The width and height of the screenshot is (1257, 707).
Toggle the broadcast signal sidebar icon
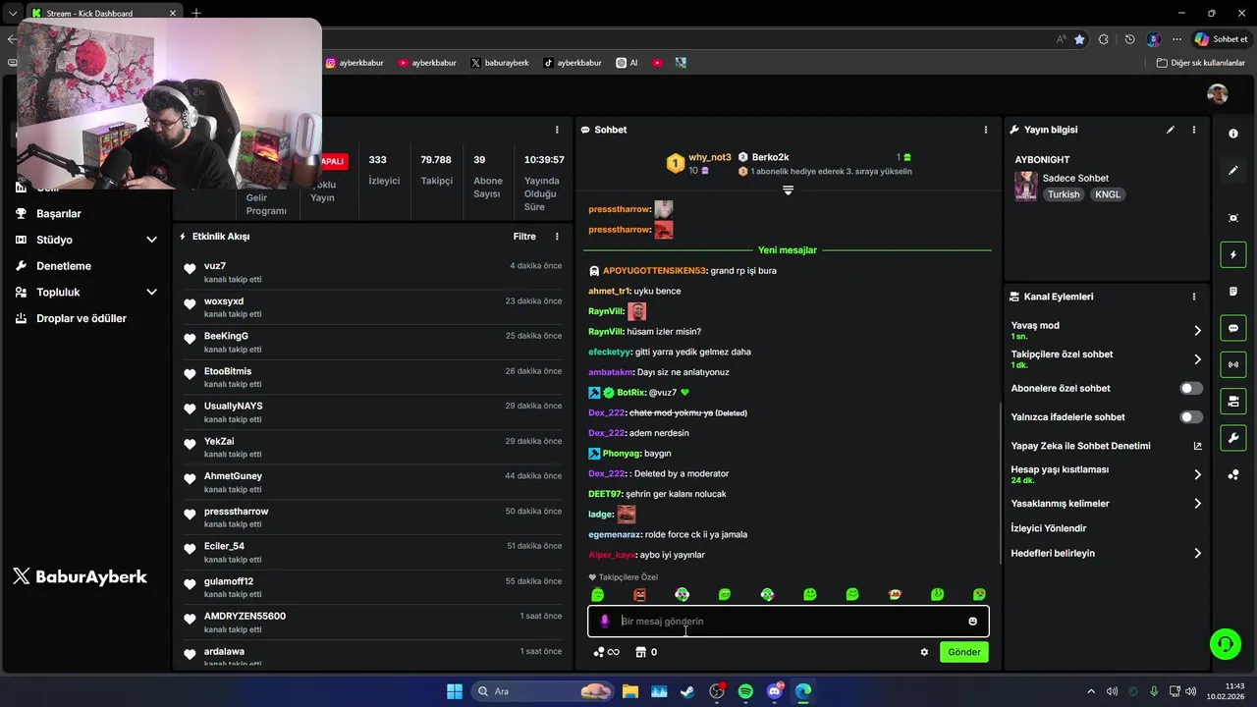1233,364
